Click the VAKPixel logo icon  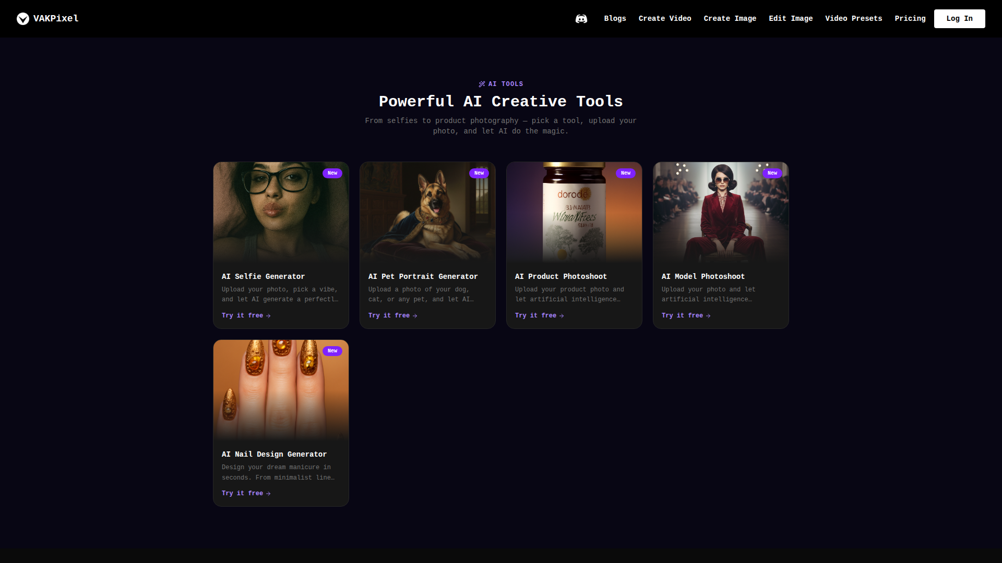[x=22, y=19]
